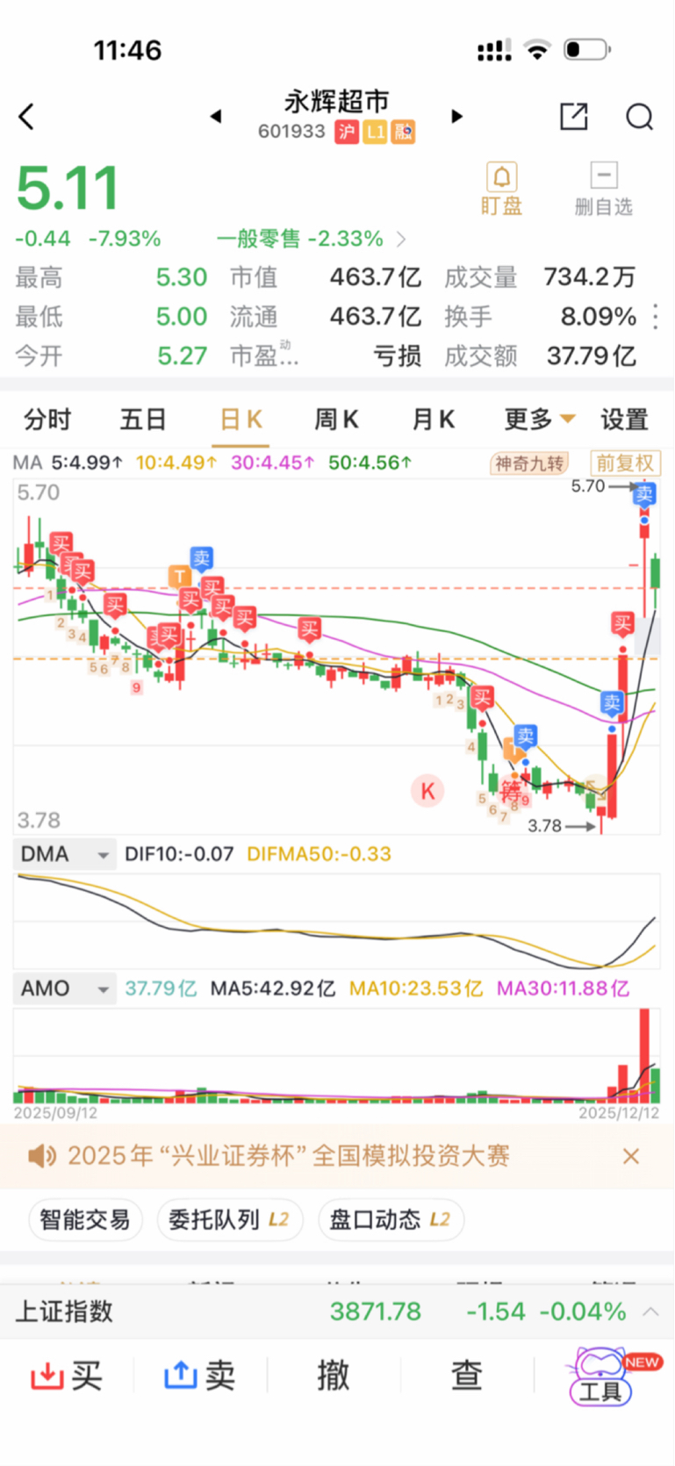Tap the blue 卖 marker at 5.70
This screenshot has width=675, height=1466.
click(644, 493)
